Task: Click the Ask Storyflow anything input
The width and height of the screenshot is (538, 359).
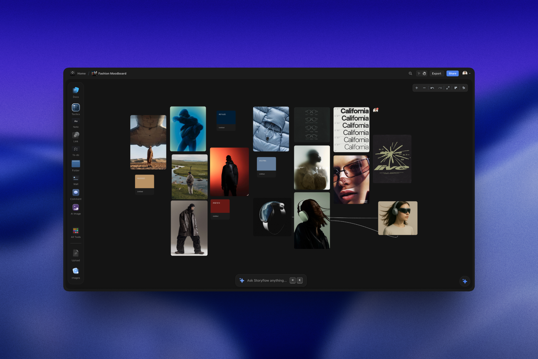Action: point(266,280)
